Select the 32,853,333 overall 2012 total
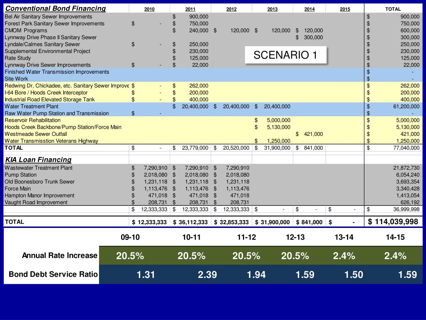The width and height of the screenshot is (426, 320). pos(231,222)
